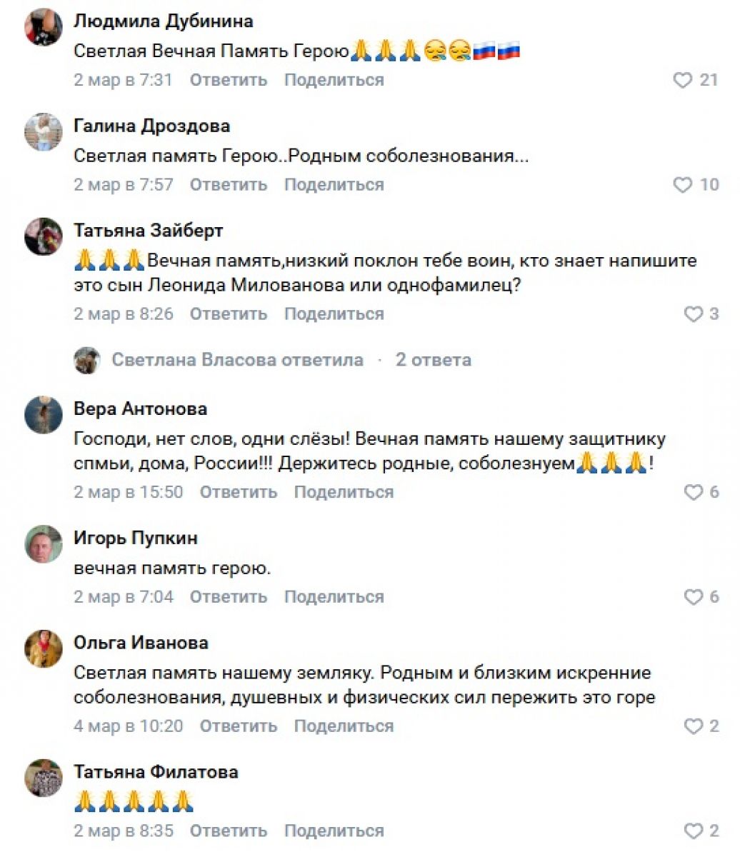
Task: View Ольга Иванова's avatar image
Action: point(44,649)
